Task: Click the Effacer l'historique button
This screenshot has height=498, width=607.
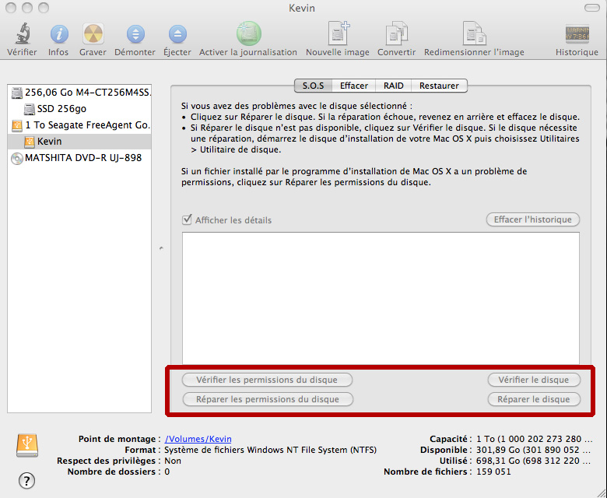Action: tap(533, 219)
